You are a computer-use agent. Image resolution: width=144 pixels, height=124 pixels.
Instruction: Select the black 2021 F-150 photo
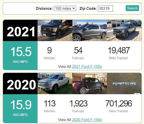(55, 30)
